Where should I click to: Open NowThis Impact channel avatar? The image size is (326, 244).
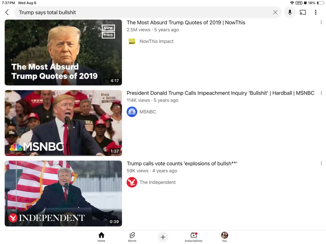132,41
